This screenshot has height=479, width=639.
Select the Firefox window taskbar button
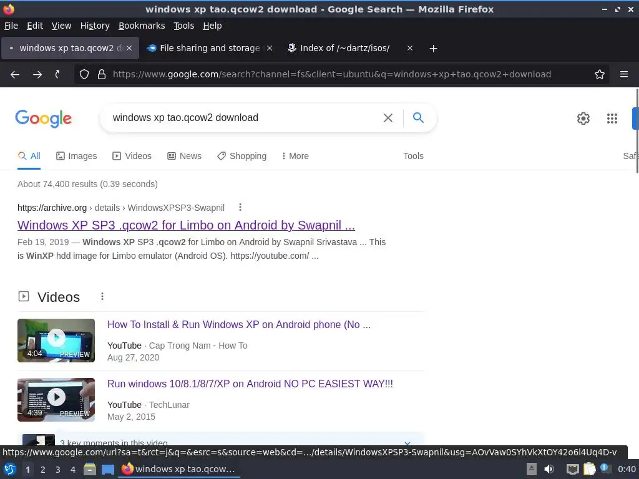179,469
